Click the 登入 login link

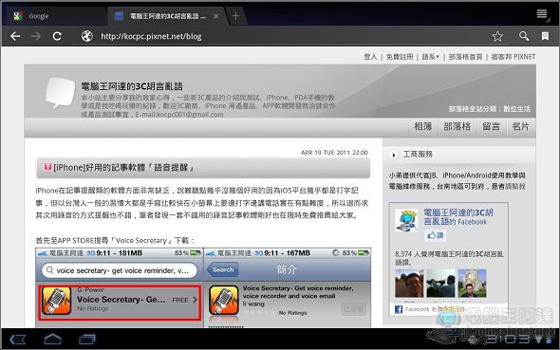(x=370, y=57)
